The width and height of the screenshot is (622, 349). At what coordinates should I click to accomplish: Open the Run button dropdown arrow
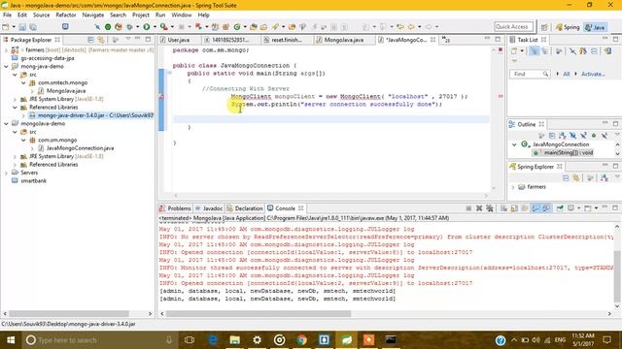coord(155,27)
